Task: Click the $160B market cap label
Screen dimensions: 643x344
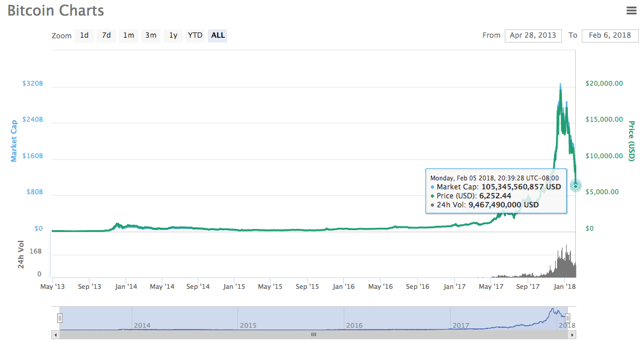Action: [32, 156]
